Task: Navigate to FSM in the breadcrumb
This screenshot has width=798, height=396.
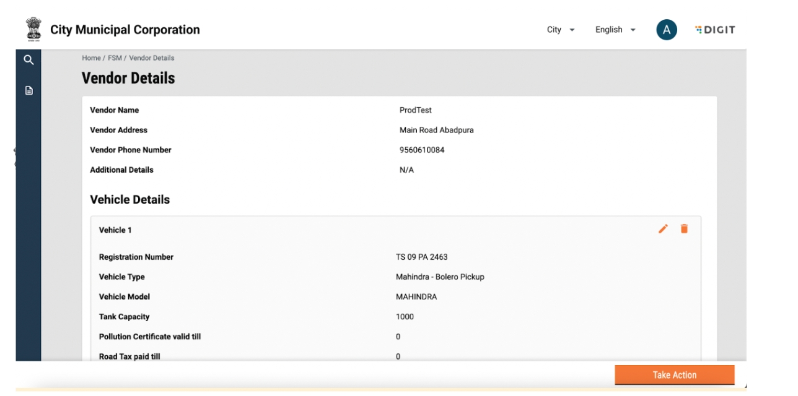Action: 115,58
